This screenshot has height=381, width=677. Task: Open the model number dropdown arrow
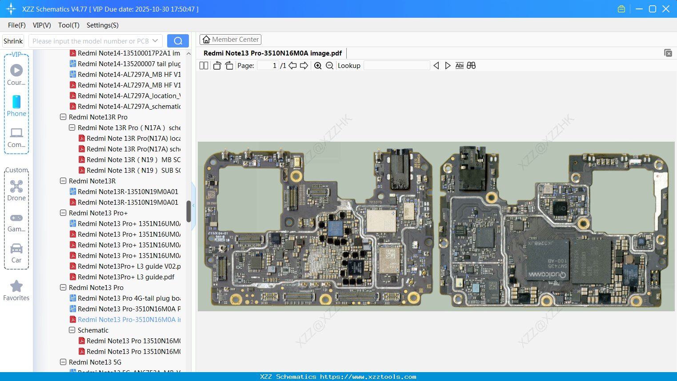pyautogui.click(x=155, y=41)
